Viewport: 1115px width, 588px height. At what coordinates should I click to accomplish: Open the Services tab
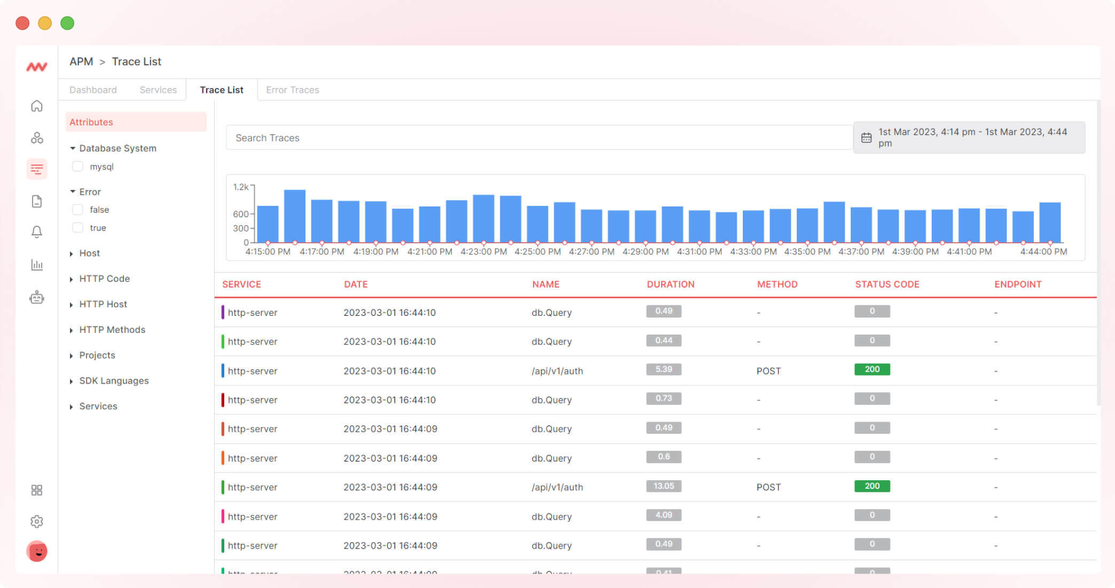(x=158, y=90)
